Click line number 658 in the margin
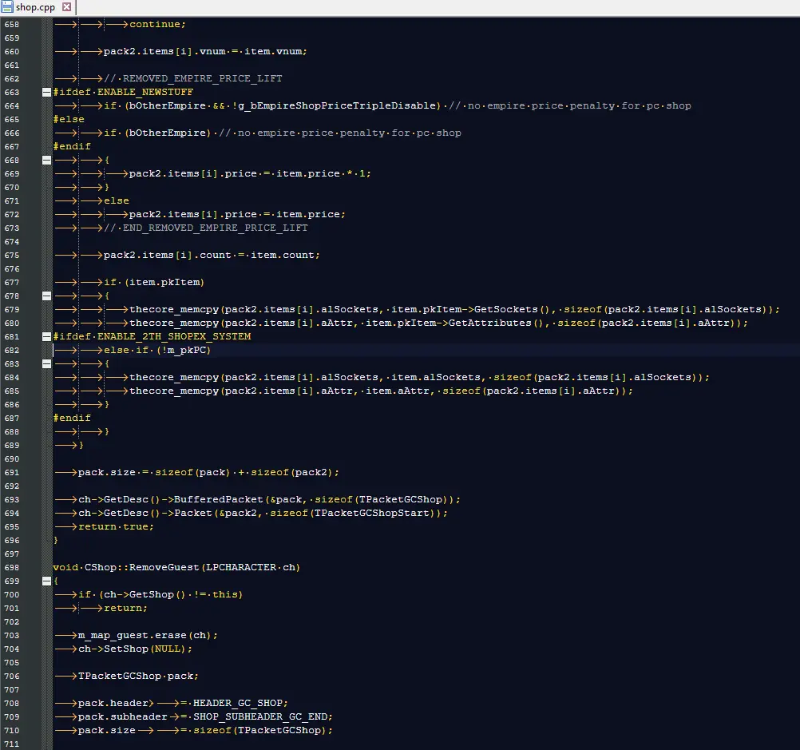The height and width of the screenshot is (750, 800). coord(12,25)
